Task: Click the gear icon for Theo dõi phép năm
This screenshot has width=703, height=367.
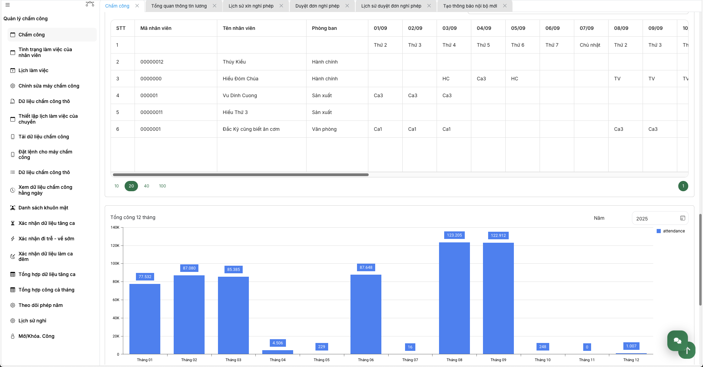Action: [x=13, y=305]
